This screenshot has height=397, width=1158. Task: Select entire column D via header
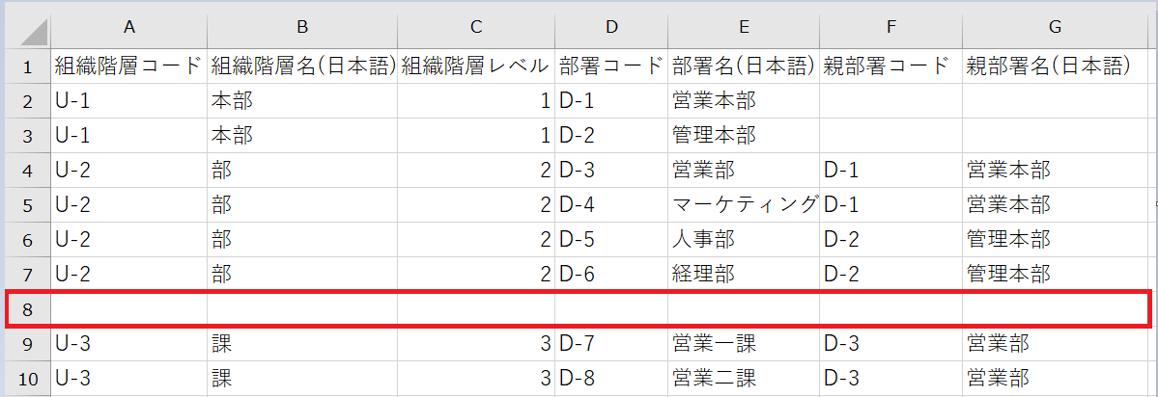coord(611,29)
